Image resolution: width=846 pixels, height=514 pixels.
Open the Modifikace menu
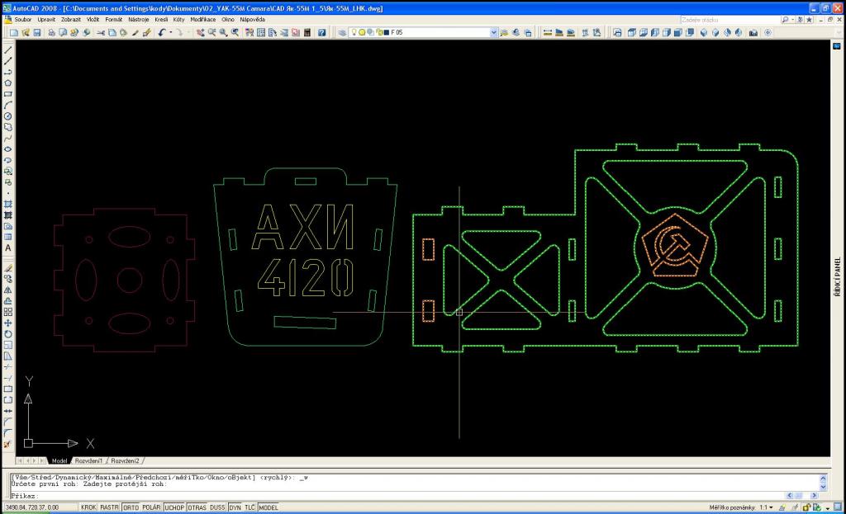click(x=203, y=19)
